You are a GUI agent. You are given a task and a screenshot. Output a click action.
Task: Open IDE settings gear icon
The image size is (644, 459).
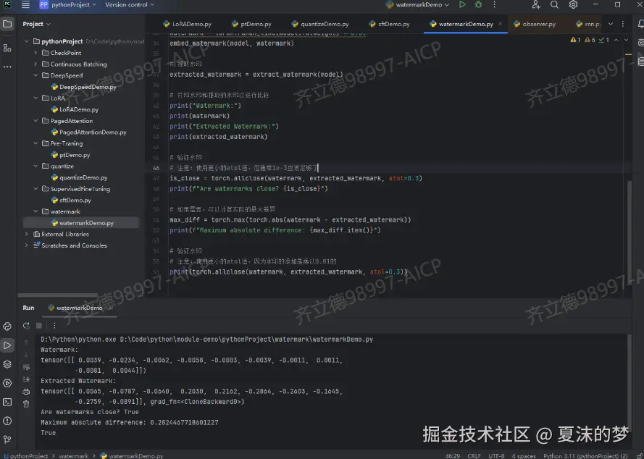[573, 5]
